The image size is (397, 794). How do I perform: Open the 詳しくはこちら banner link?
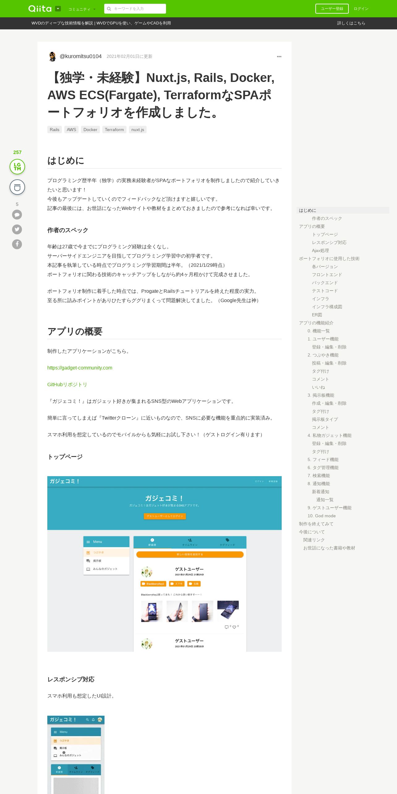click(351, 23)
